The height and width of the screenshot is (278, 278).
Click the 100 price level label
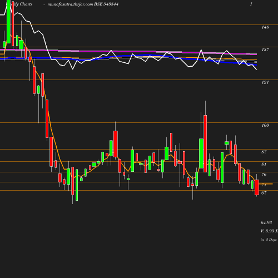(x=265, y=125)
